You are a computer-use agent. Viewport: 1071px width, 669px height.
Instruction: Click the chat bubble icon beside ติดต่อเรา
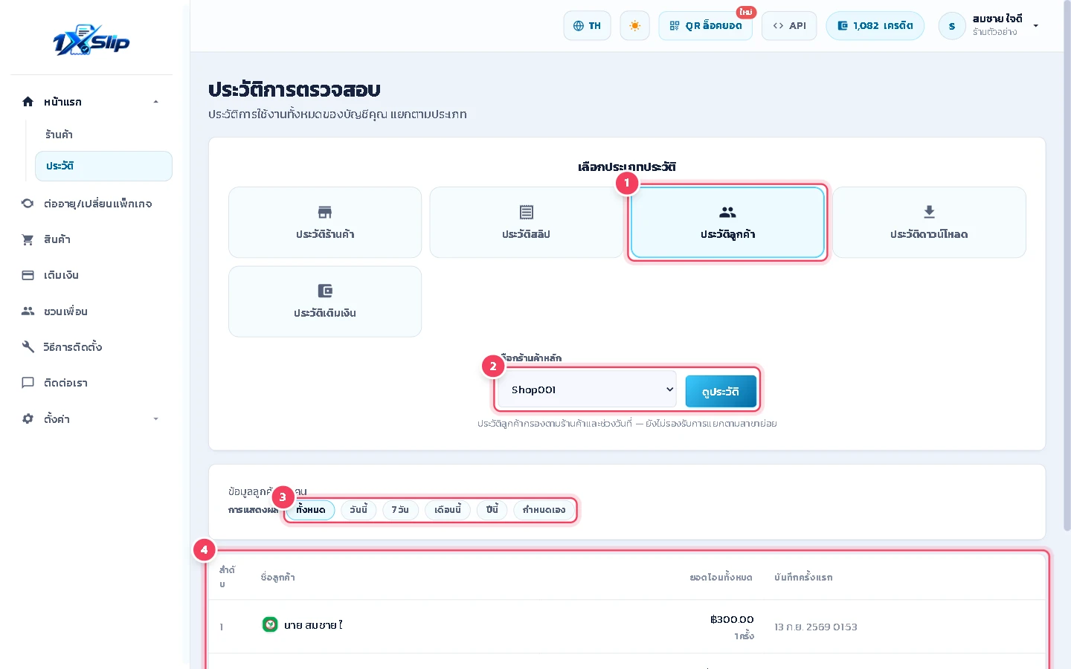coord(28,383)
